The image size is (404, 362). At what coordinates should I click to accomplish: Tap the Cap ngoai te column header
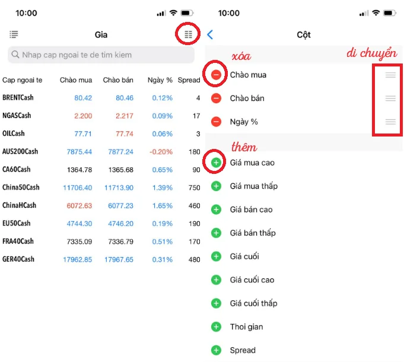[22, 80]
